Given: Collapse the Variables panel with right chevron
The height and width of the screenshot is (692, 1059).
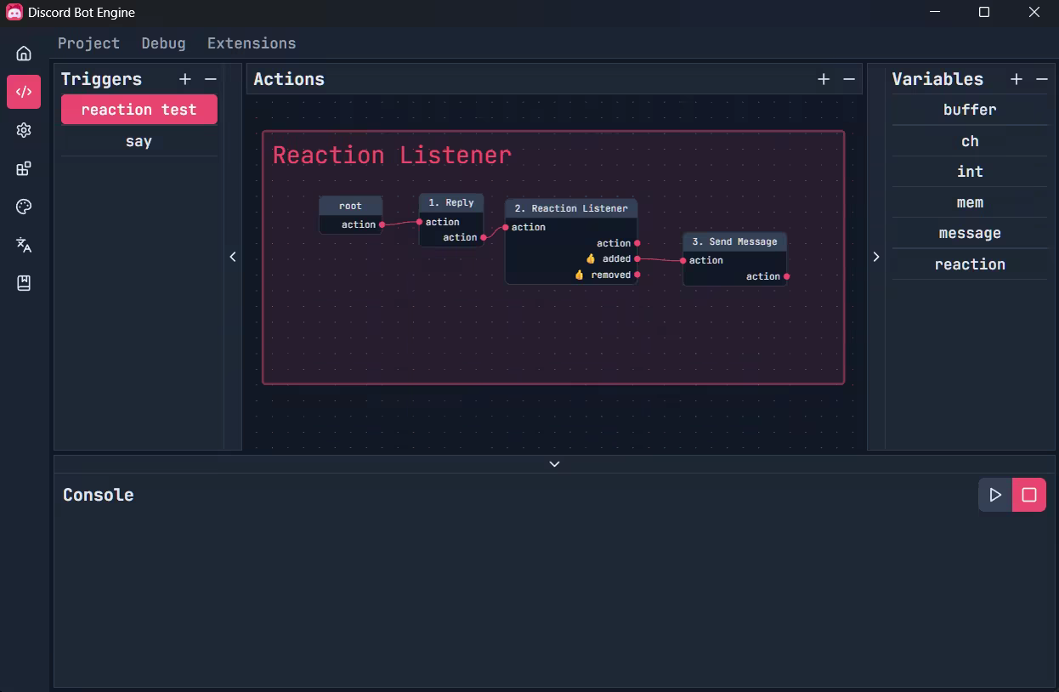Looking at the screenshot, I should [876, 257].
